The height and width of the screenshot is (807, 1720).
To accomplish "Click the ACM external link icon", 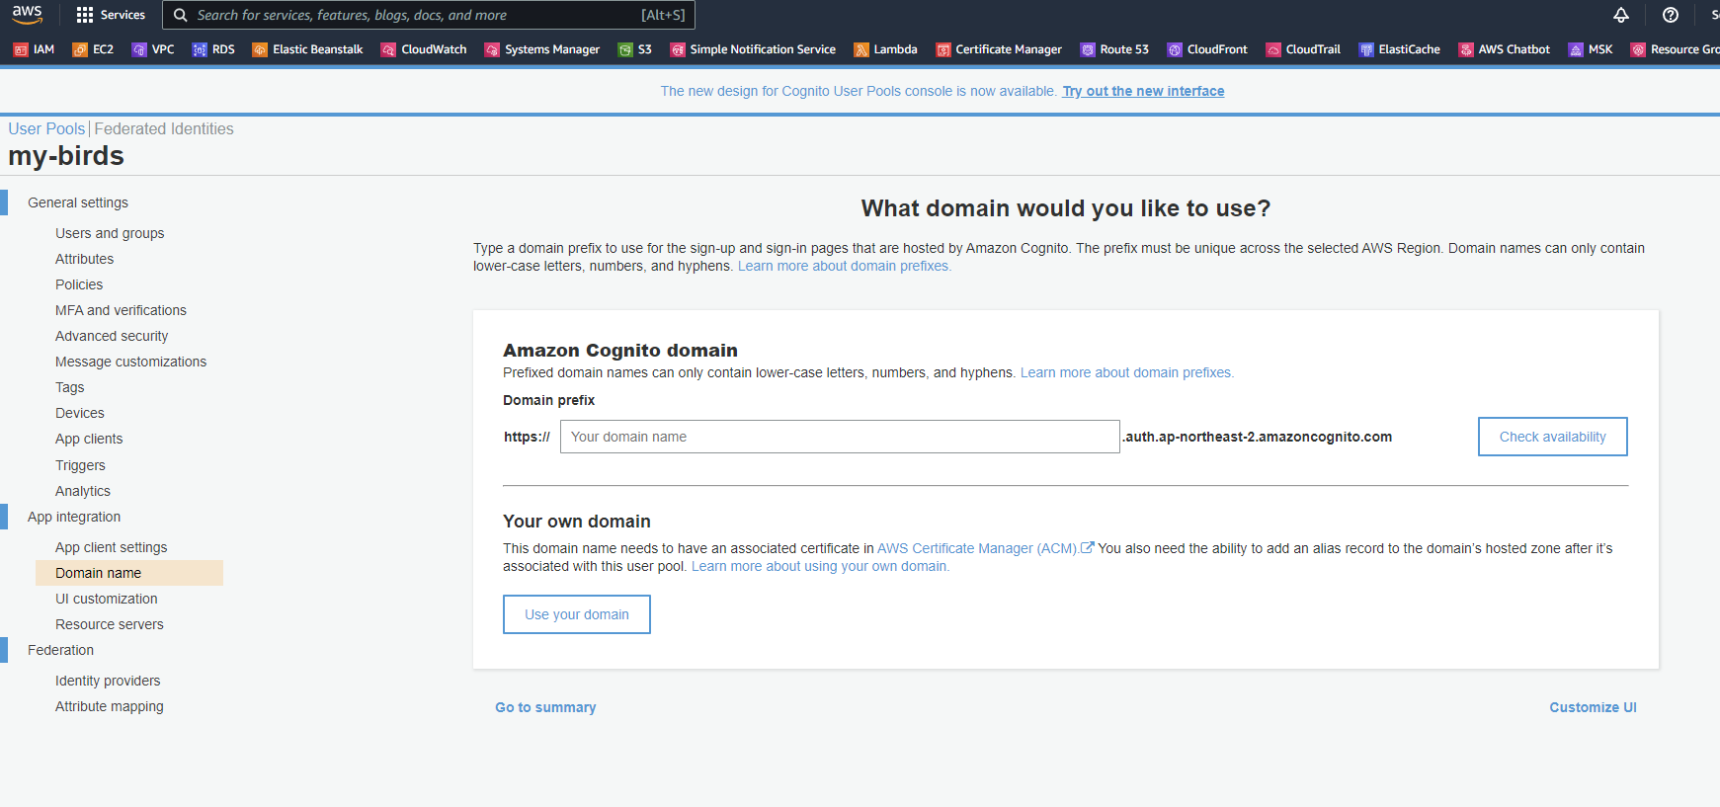I will tap(1088, 547).
